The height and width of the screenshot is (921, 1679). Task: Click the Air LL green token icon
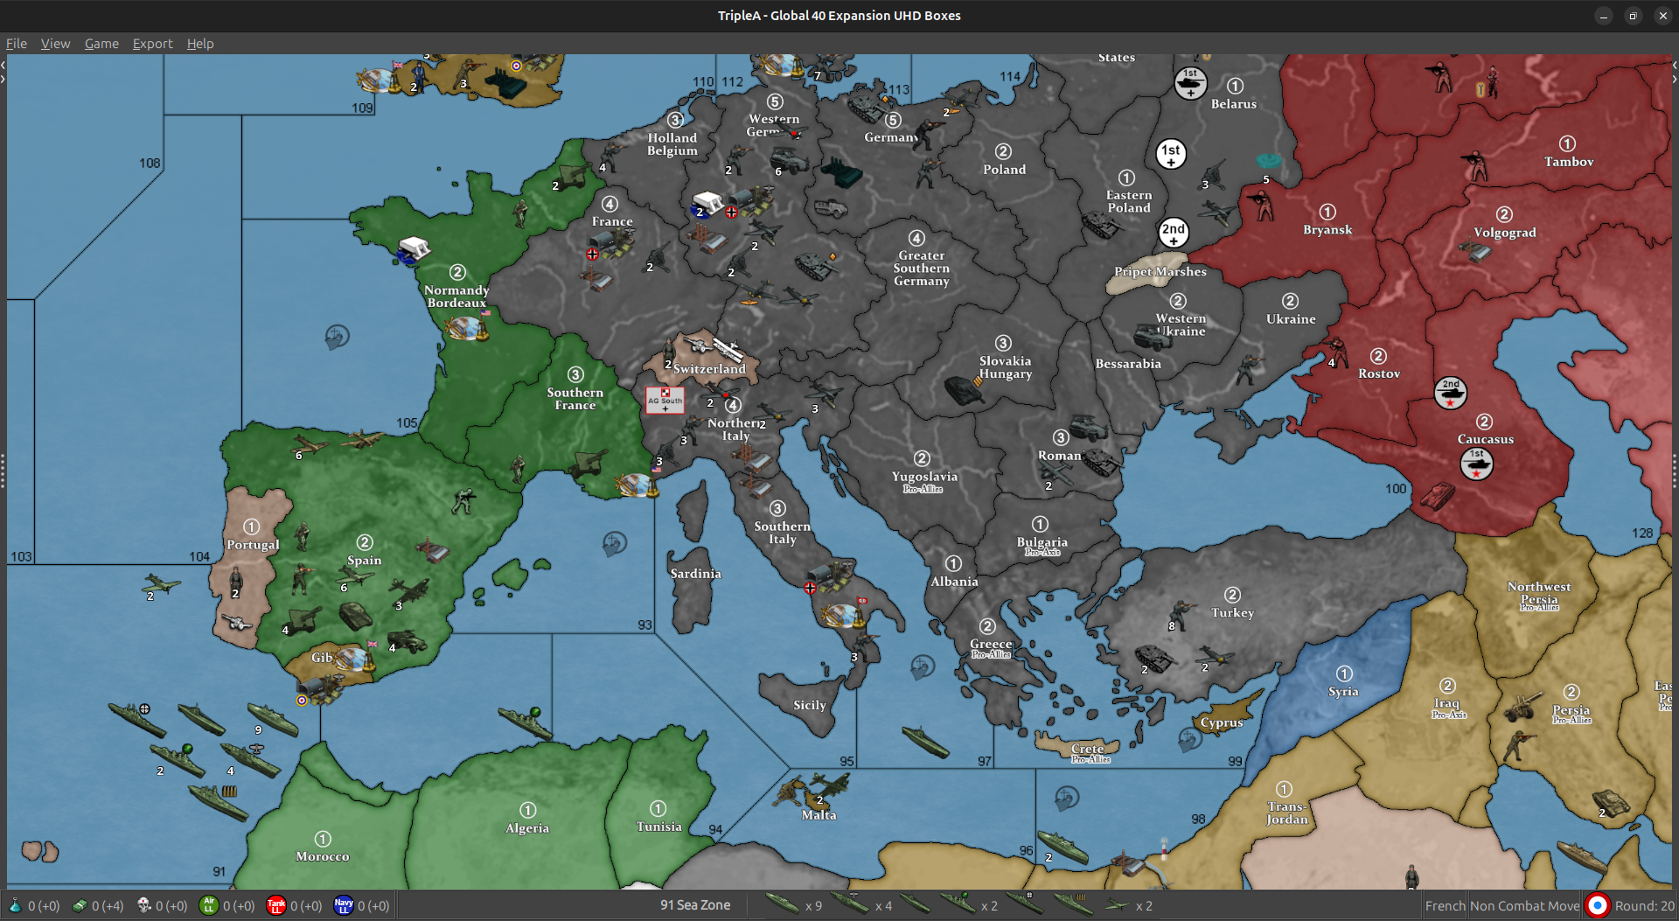click(x=208, y=905)
